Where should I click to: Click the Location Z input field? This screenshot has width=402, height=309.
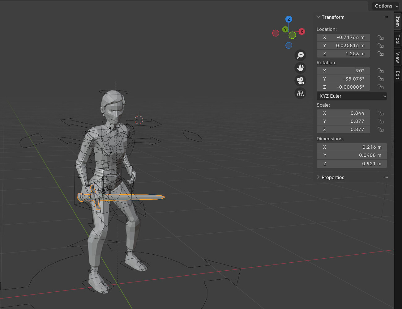[x=343, y=53]
